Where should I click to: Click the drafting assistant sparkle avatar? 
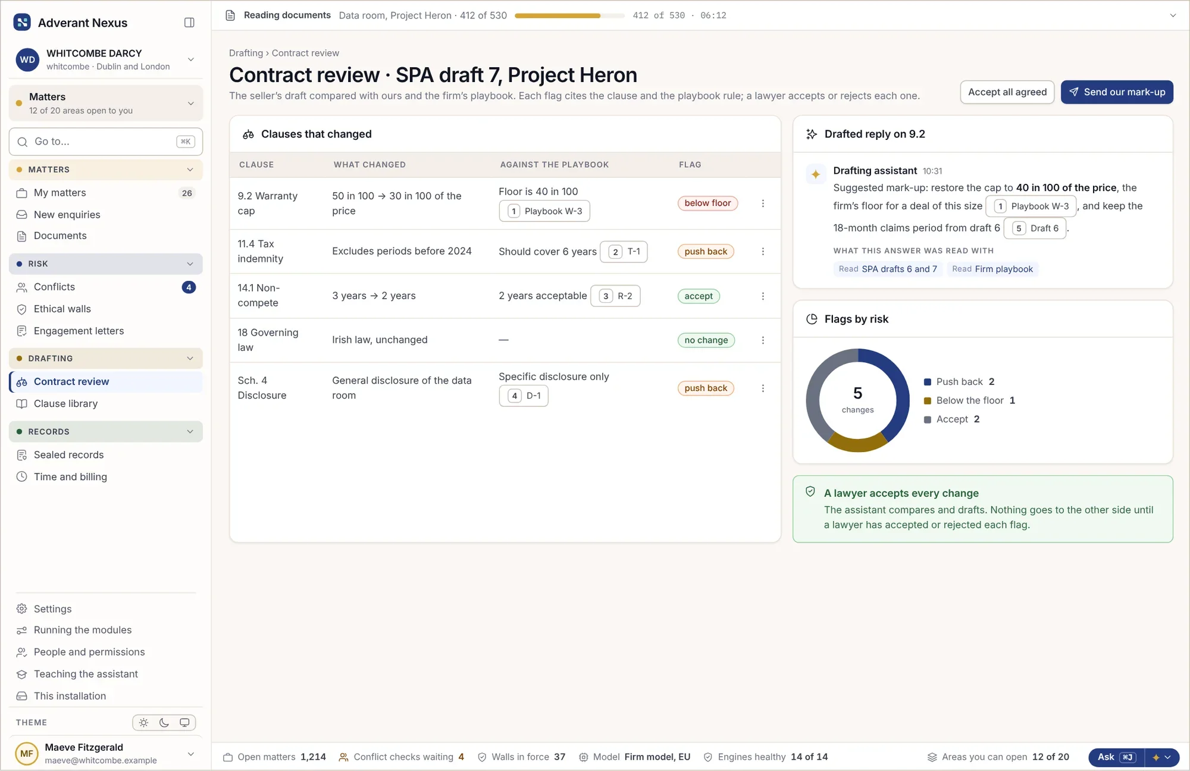coord(816,174)
